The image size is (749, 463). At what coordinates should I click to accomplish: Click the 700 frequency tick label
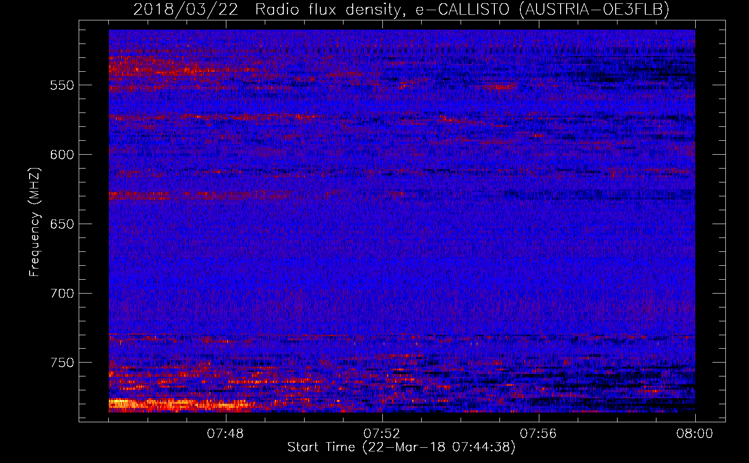(62, 294)
